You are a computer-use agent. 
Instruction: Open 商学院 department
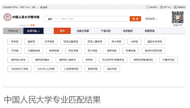(89, 60)
